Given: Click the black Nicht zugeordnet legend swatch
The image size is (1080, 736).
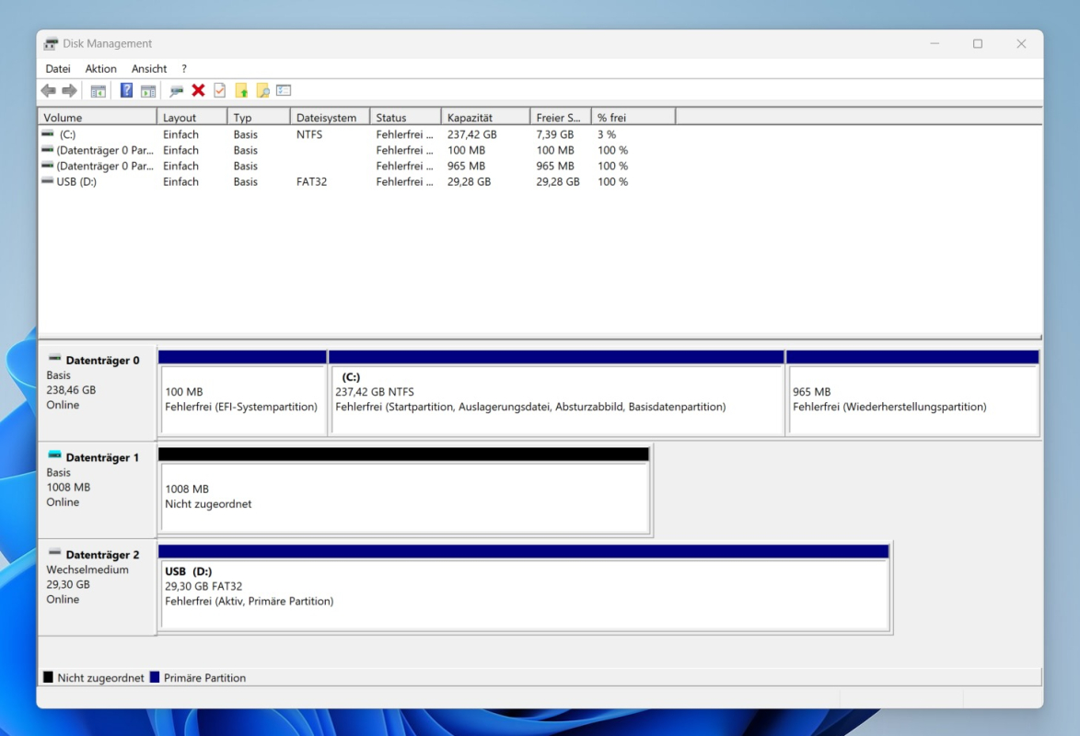Looking at the screenshot, I should tap(48, 677).
